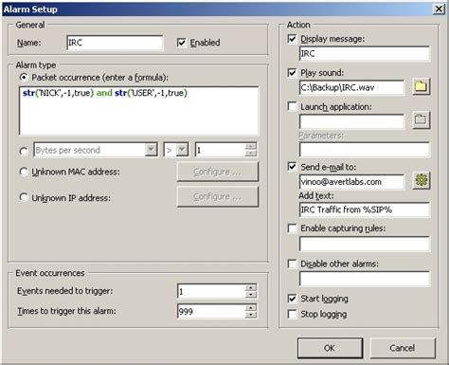The height and width of the screenshot is (365, 449).
Task: Click Configure for Unknown IP address
Action: [218, 196]
